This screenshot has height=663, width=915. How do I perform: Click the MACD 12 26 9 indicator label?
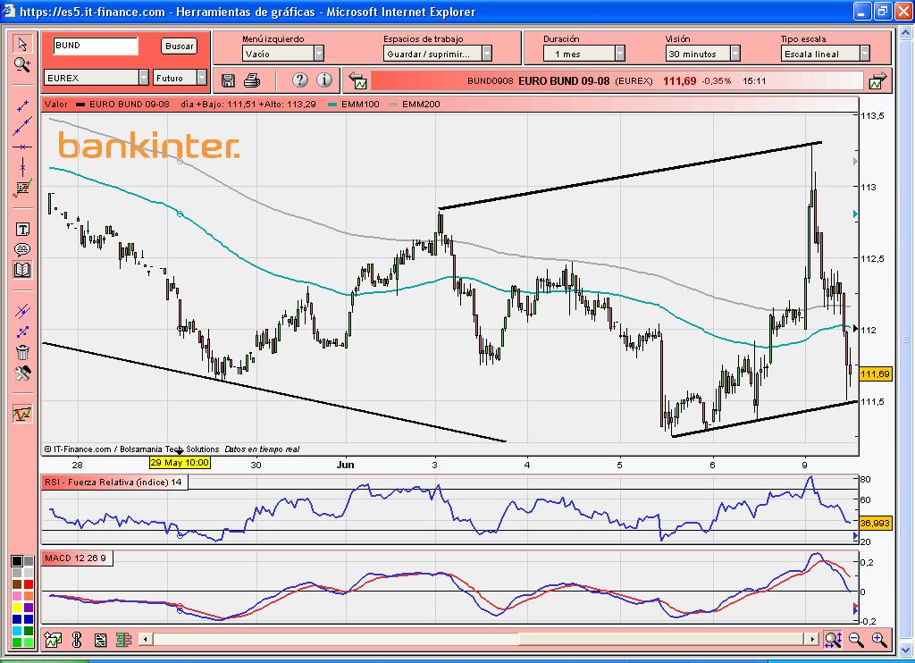pyautogui.click(x=76, y=558)
